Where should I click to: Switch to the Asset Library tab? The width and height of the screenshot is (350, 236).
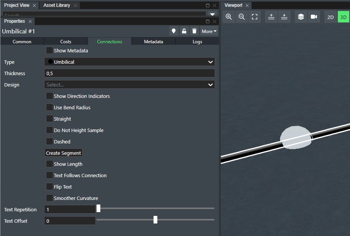(x=57, y=5)
